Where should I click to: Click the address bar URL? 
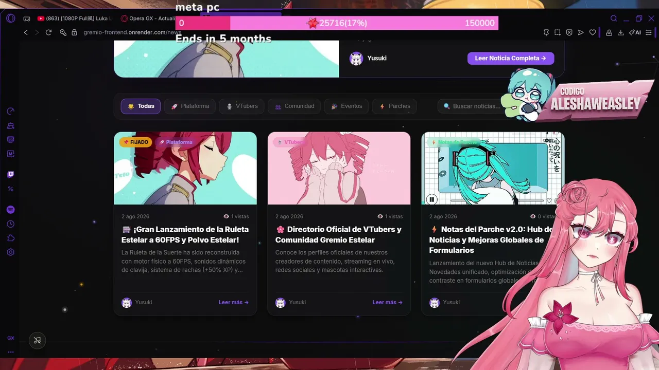coord(132,32)
